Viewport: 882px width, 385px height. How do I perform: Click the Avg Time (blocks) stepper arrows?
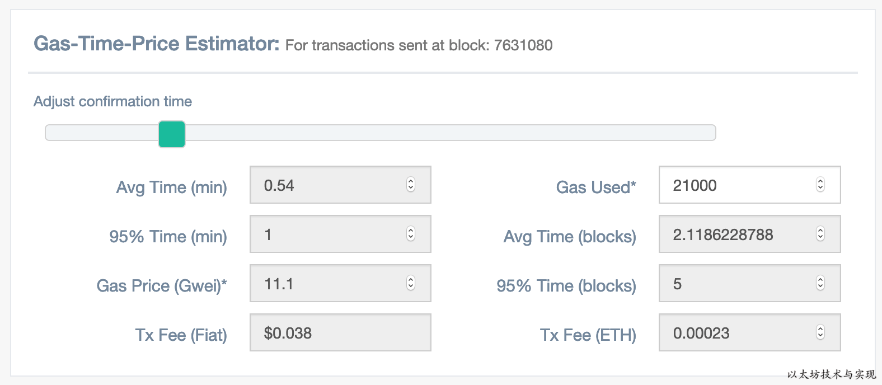tap(820, 234)
